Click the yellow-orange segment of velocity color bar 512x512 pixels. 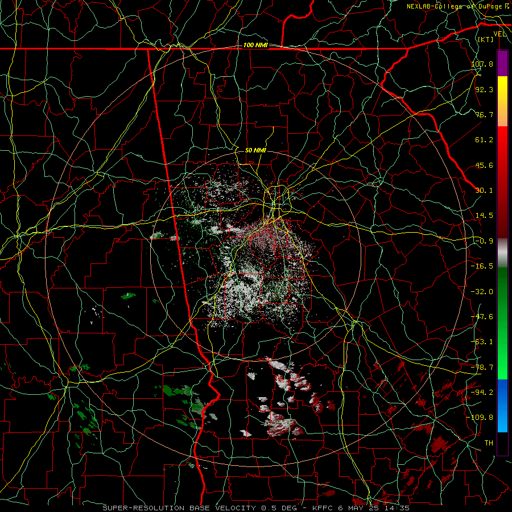click(502, 101)
